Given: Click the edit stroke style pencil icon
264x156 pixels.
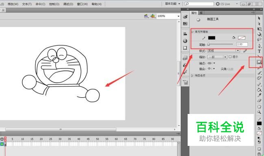Looking at the screenshot, I should (245, 51).
